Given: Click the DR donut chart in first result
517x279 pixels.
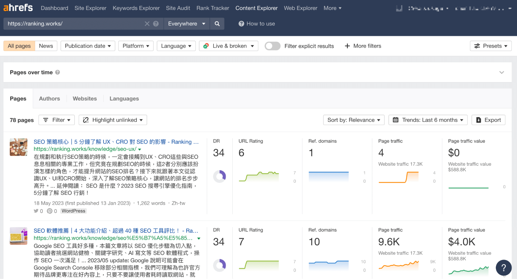Looking at the screenshot, I should click(219, 177).
